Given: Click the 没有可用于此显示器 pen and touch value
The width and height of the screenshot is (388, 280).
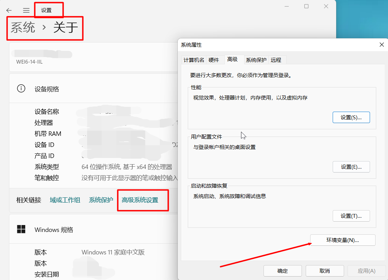Looking at the screenshot, I should click(130, 178).
